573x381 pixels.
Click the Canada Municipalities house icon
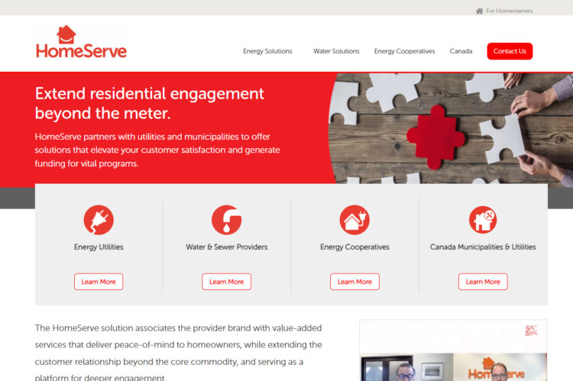click(483, 220)
